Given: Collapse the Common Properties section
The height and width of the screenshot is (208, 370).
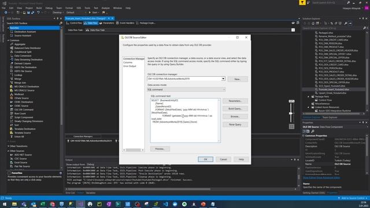Looking at the screenshot, I should pyautogui.click(x=304, y=136).
